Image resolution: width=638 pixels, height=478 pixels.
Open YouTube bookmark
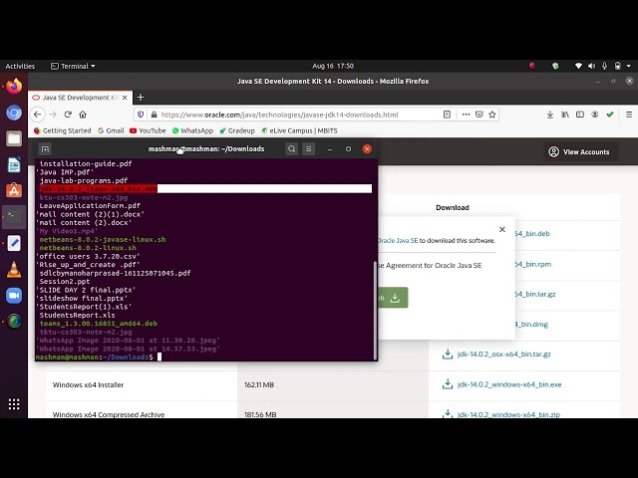point(148,130)
